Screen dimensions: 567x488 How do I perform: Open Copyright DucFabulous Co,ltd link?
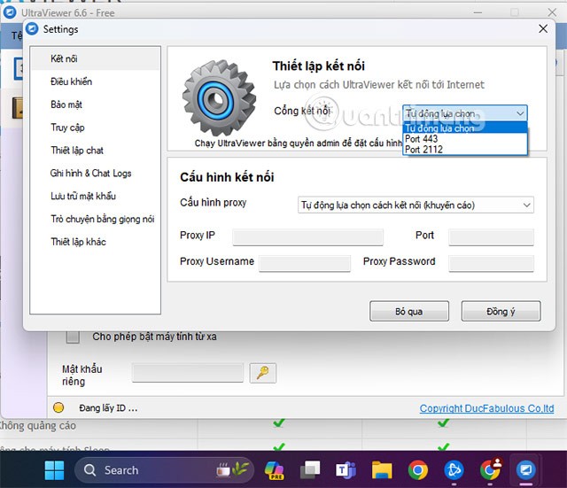pyautogui.click(x=486, y=408)
